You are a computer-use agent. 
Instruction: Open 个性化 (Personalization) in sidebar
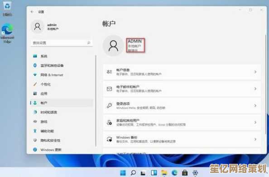coord(62,84)
